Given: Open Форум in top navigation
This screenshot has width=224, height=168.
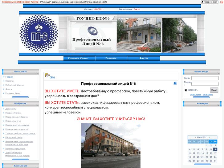Looking at the screenshot, I should point(144,58).
